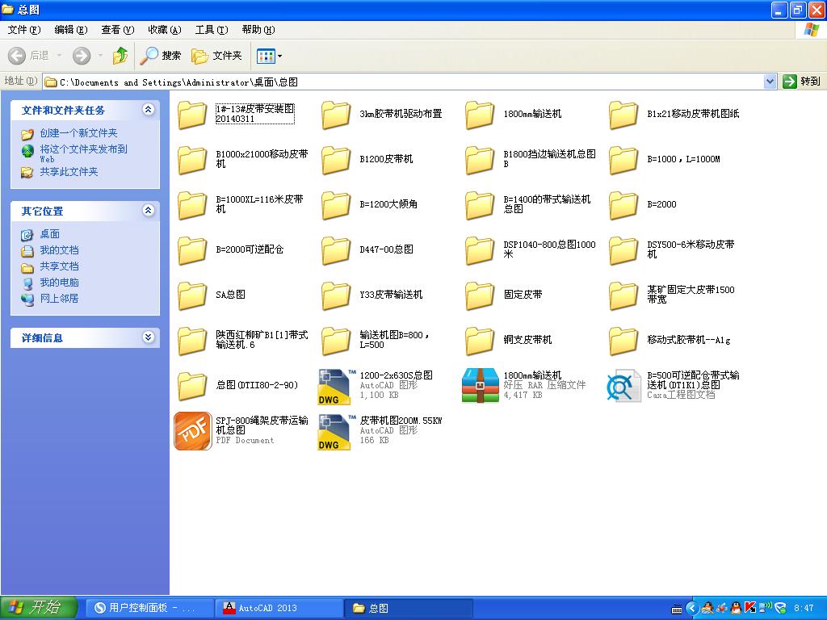827x620 pixels.
Task: Open the 工具(T) menu
Action: click(212, 30)
